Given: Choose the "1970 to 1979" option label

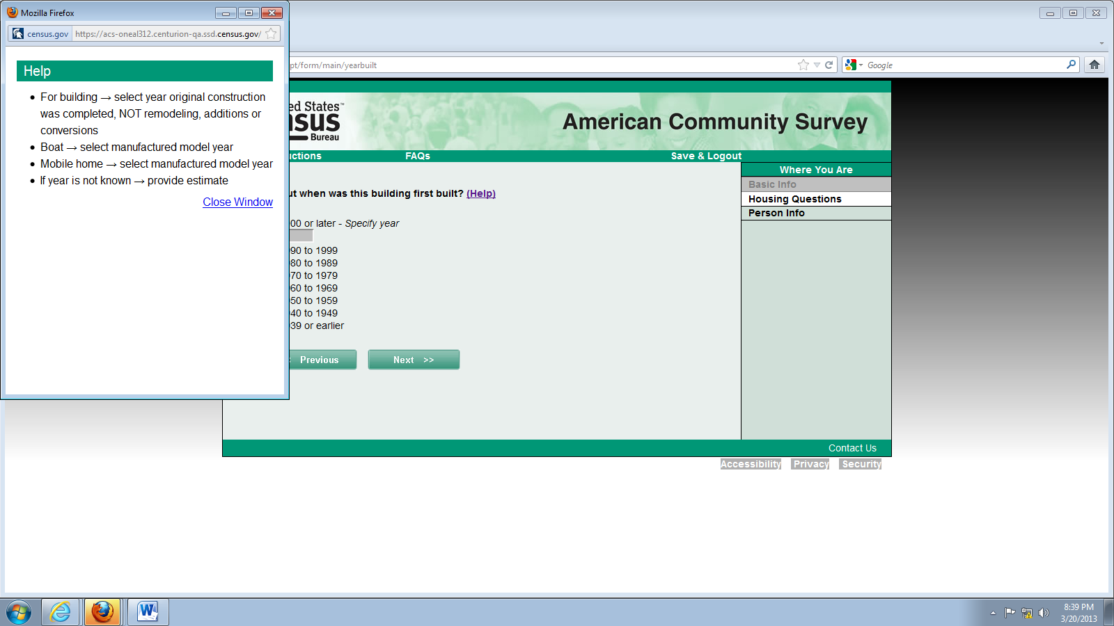Looking at the screenshot, I should [314, 275].
